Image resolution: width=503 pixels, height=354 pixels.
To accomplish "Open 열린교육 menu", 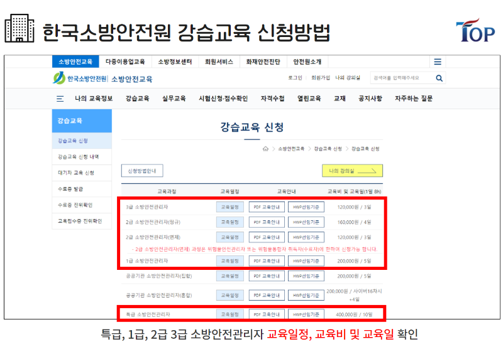I will (x=309, y=99).
